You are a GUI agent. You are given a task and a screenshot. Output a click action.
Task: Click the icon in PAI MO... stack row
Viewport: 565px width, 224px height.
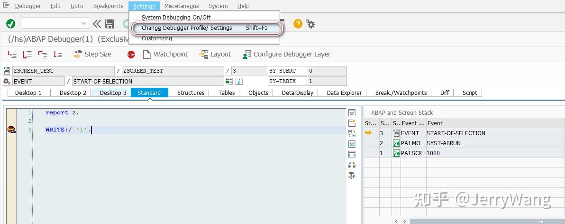click(396, 143)
